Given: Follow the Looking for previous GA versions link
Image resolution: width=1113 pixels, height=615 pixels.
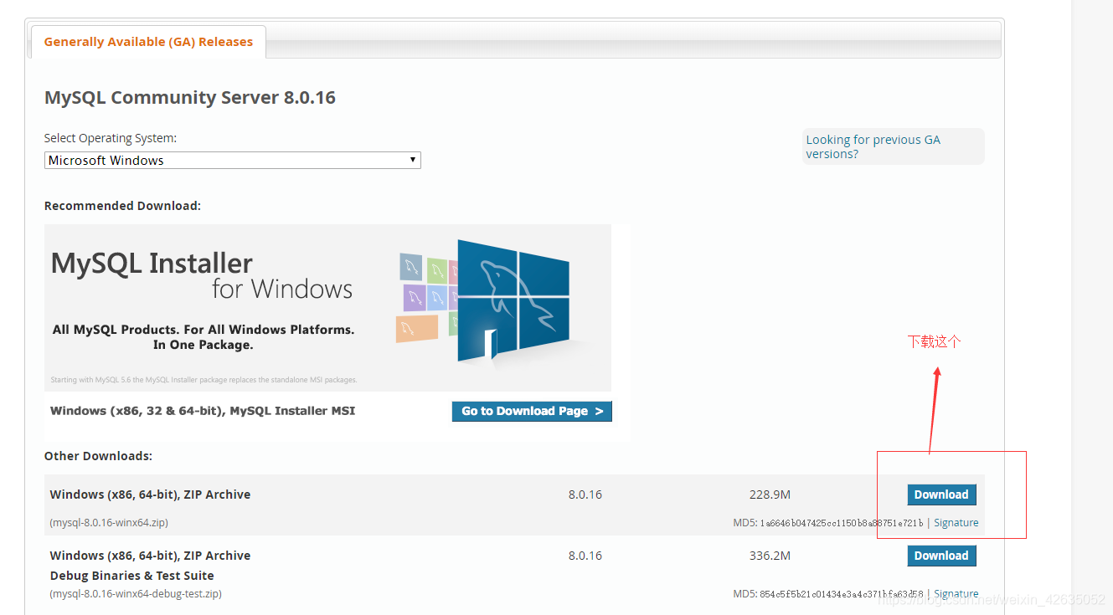Looking at the screenshot, I should coord(873,146).
